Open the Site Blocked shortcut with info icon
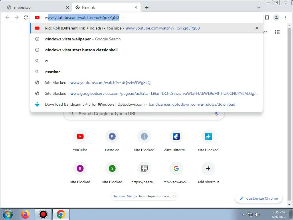The image size is (293, 220). coord(144,141)
